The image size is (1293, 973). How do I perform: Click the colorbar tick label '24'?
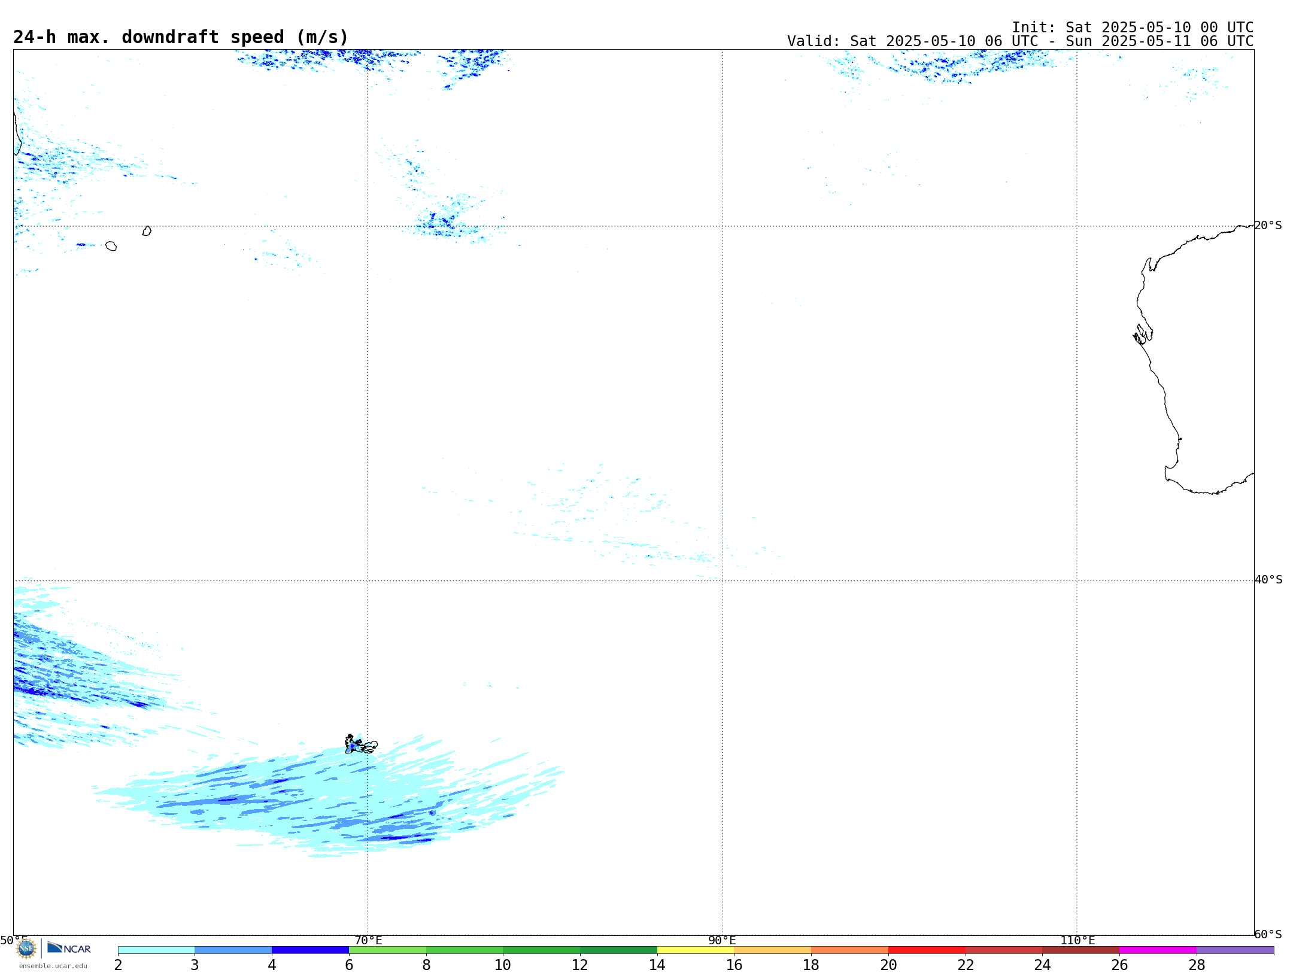coord(1043,965)
